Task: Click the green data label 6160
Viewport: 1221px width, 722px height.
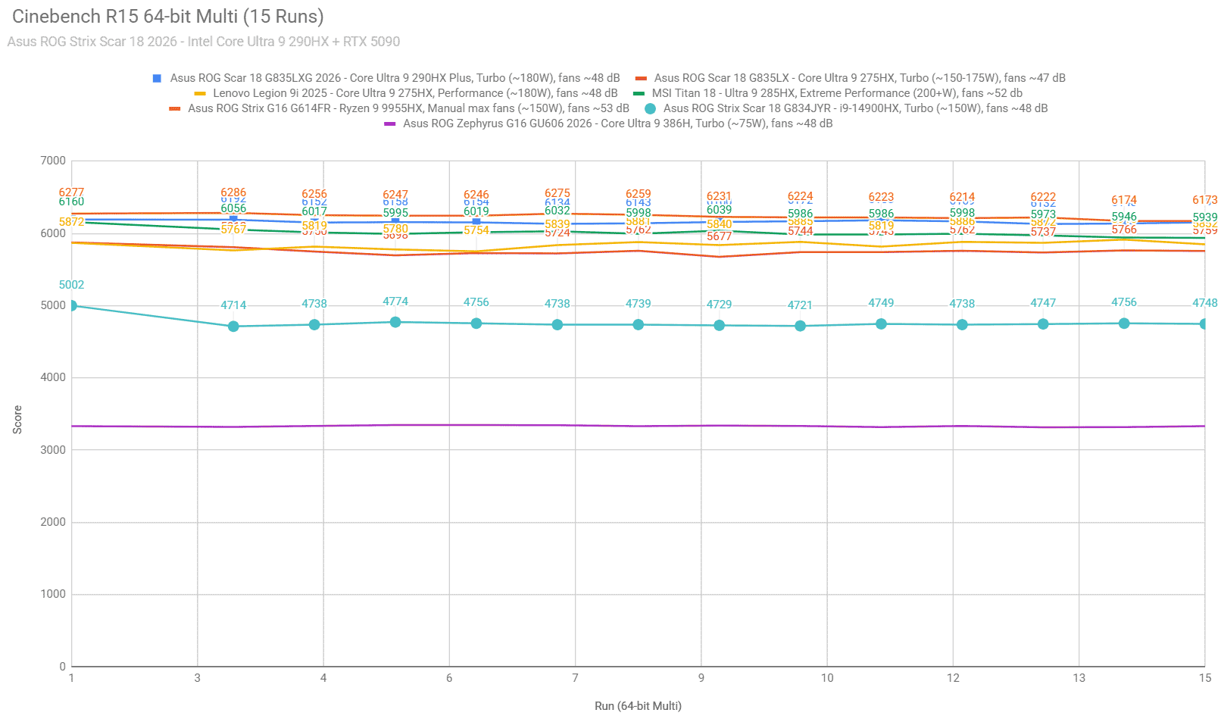Action: [72, 202]
